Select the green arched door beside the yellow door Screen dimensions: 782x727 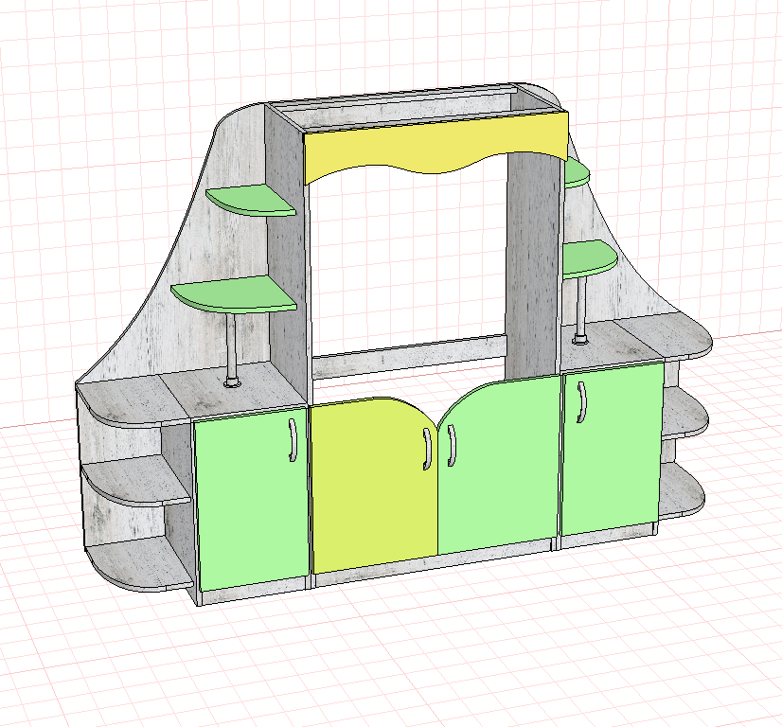pos(499,467)
